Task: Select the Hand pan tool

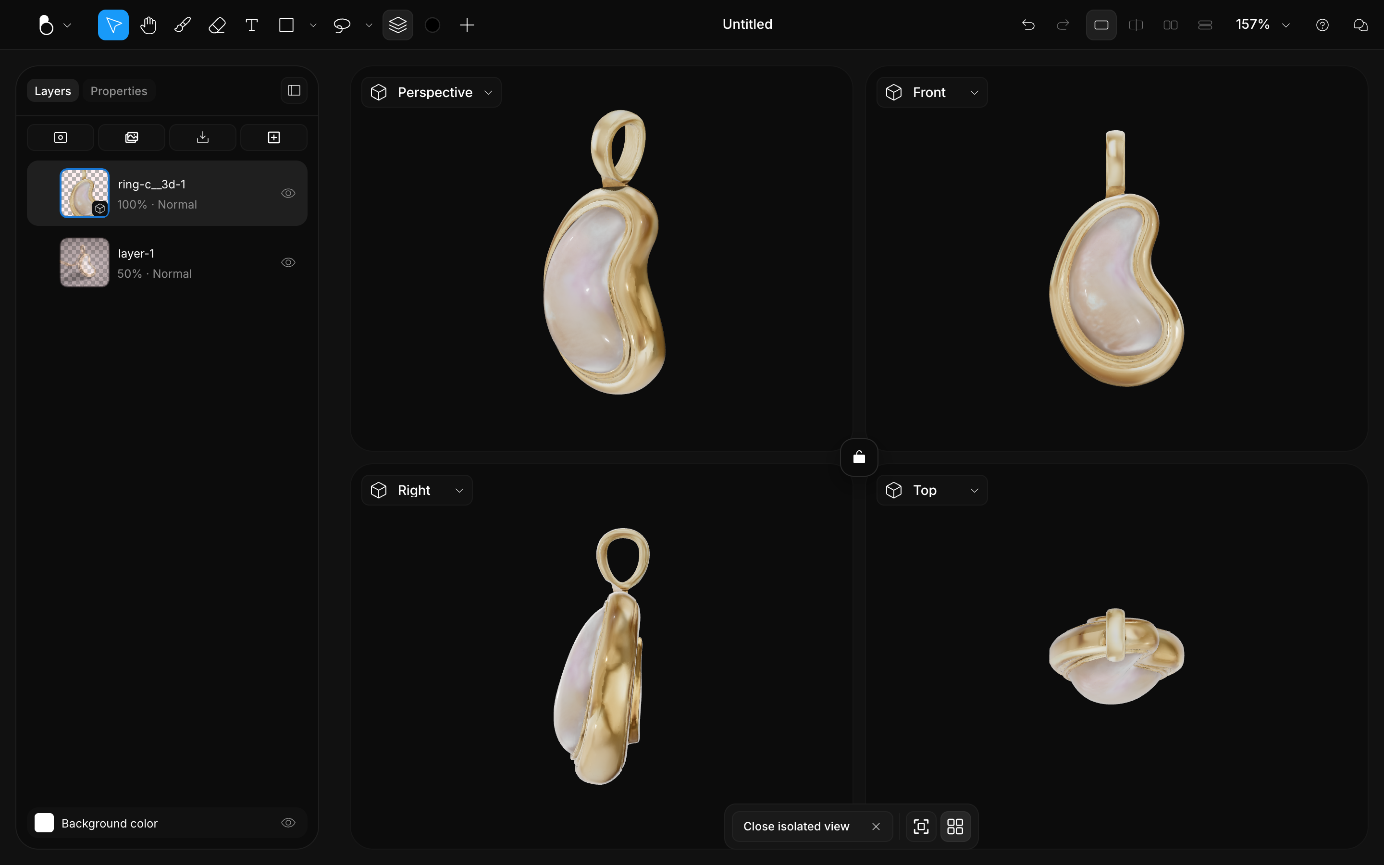Action: (x=148, y=25)
